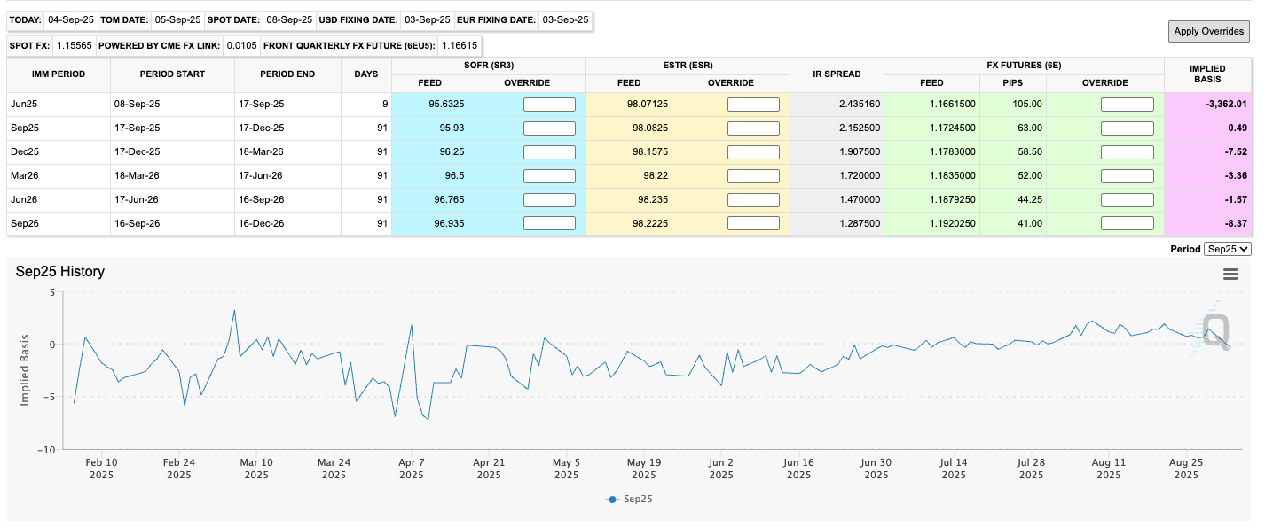Click the SPOT DATE value 08-Sep-25

pyautogui.click(x=288, y=19)
